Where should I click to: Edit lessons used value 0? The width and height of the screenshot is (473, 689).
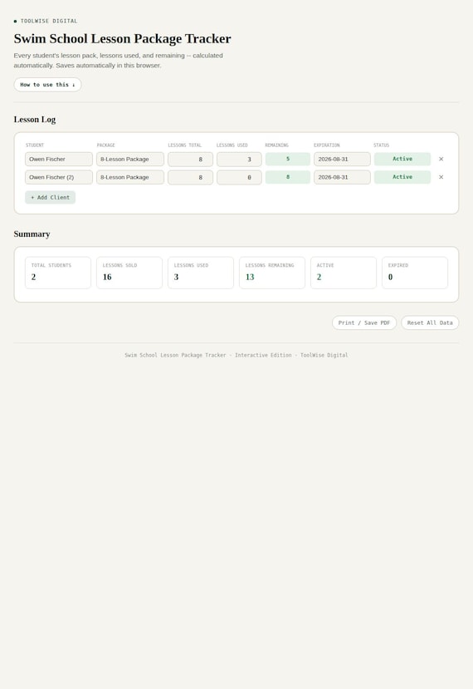[239, 177]
